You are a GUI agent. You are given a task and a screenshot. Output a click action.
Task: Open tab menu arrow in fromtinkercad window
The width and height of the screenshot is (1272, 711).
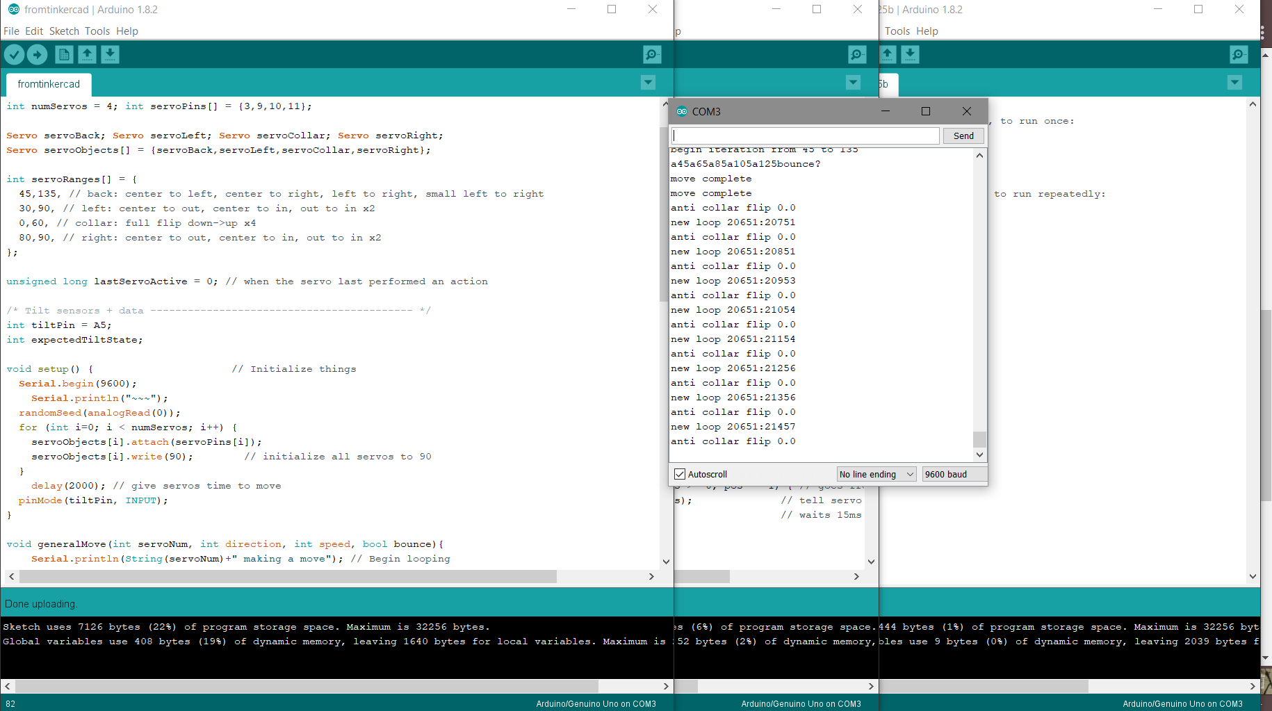[x=648, y=83]
